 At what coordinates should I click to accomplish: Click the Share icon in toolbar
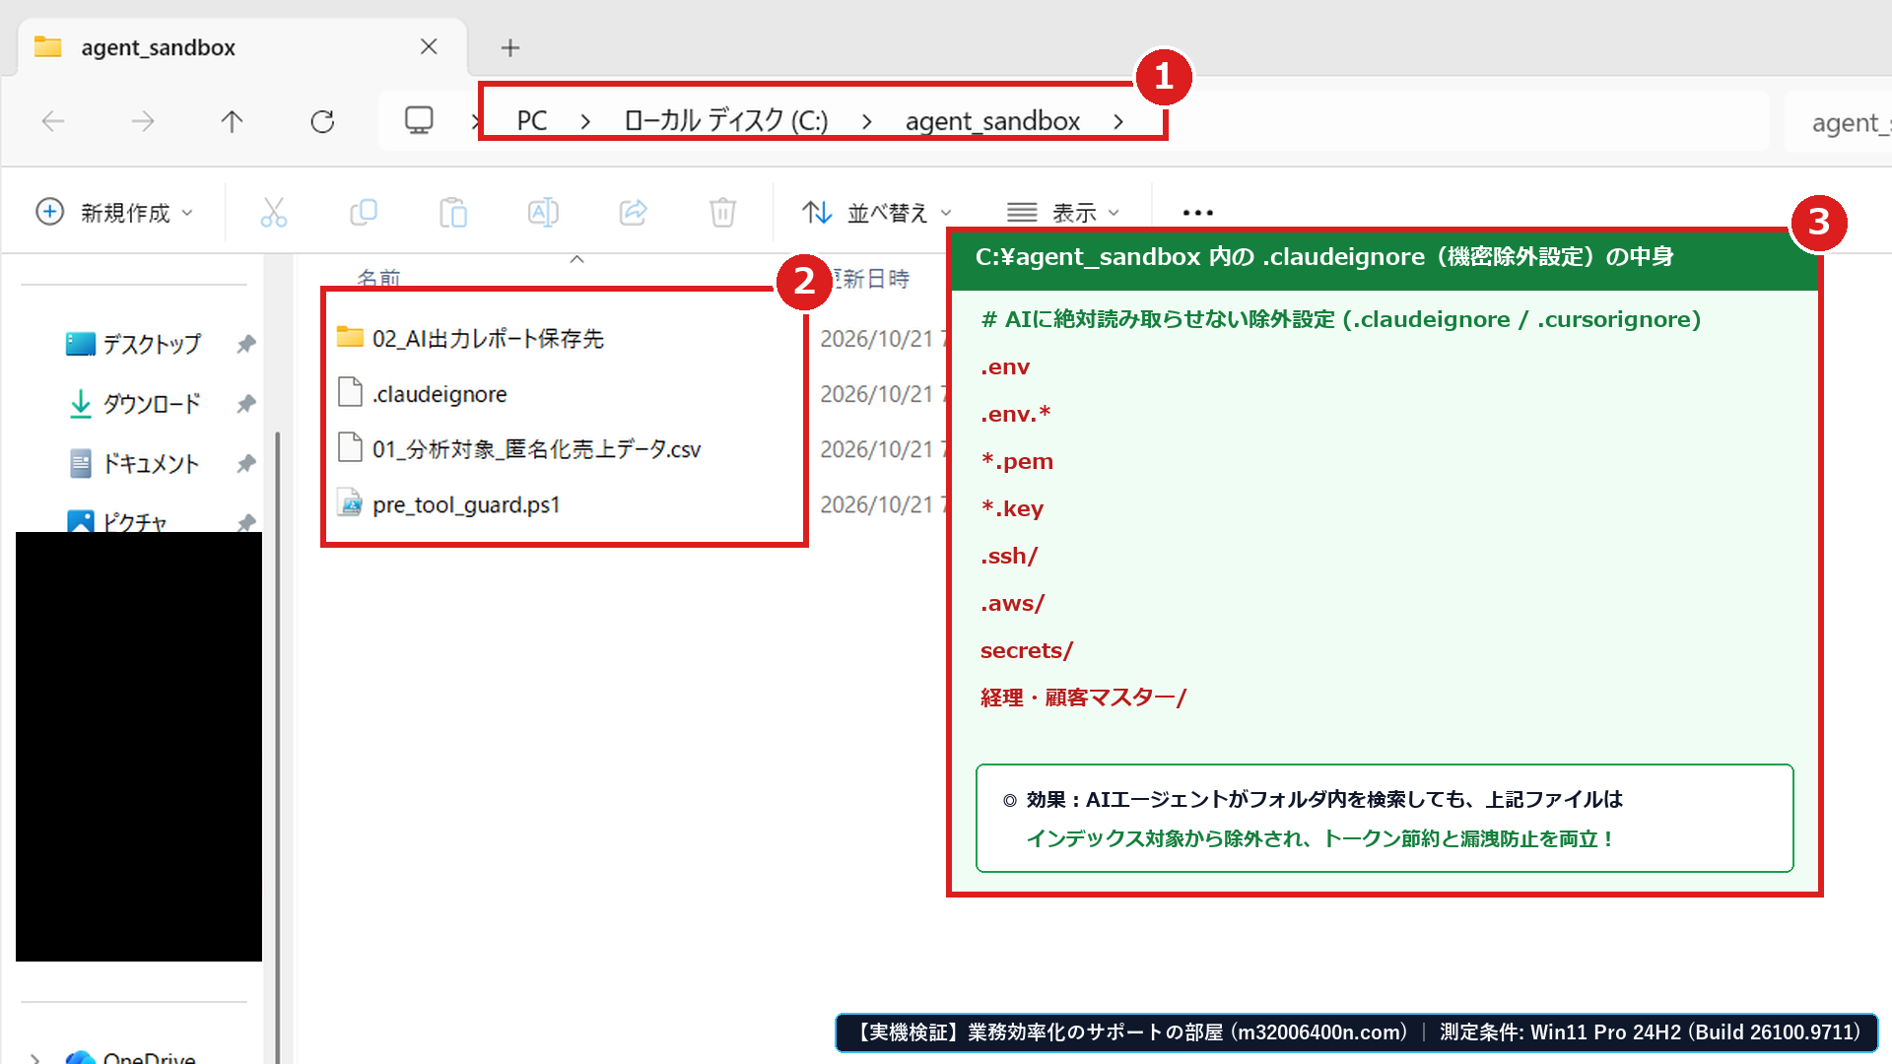(633, 212)
